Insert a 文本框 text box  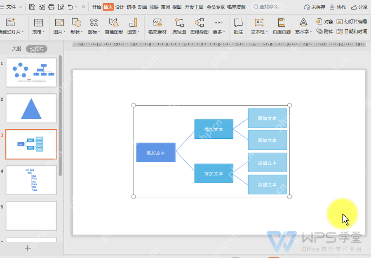click(259, 26)
